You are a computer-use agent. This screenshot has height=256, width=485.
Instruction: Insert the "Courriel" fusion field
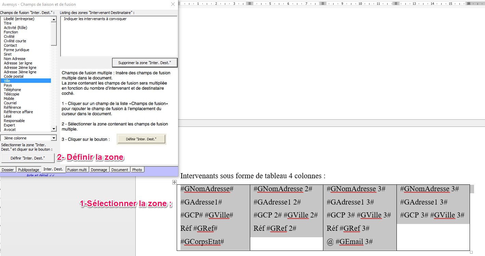[x=10, y=103]
